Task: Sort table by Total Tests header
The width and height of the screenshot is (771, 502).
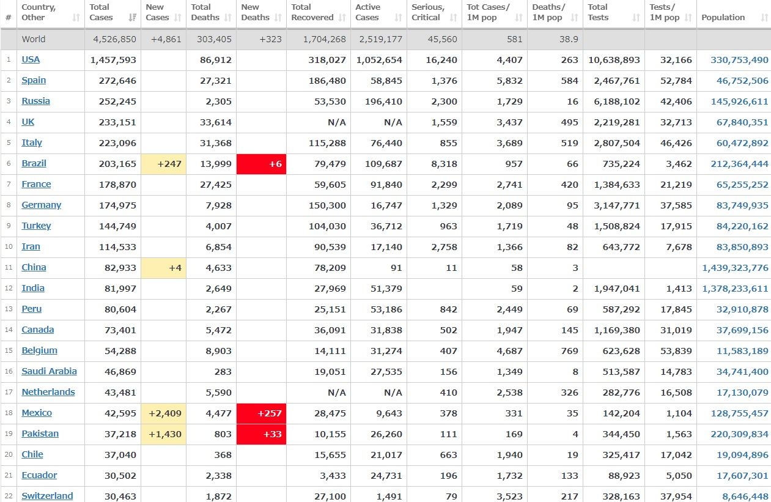Action: pyautogui.click(x=598, y=12)
